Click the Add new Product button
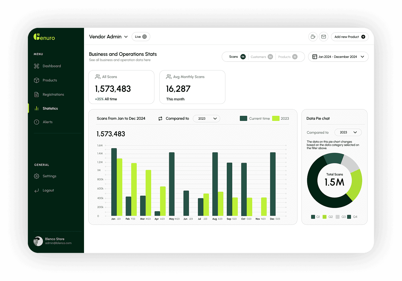This screenshot has height=281, width=402. (x=349, y=37)
